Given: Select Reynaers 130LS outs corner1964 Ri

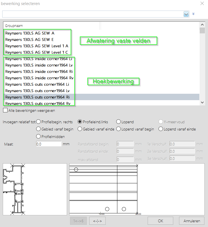Looking at the screenshot, I should pyautogui.click(x=101, y=97).
